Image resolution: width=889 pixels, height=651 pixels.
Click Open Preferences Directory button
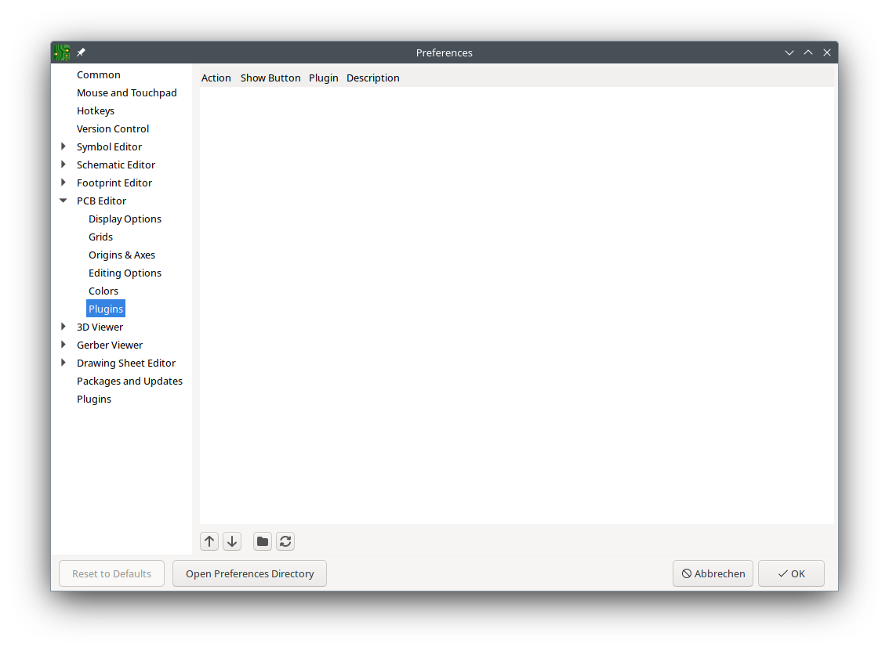pos(249,573)
